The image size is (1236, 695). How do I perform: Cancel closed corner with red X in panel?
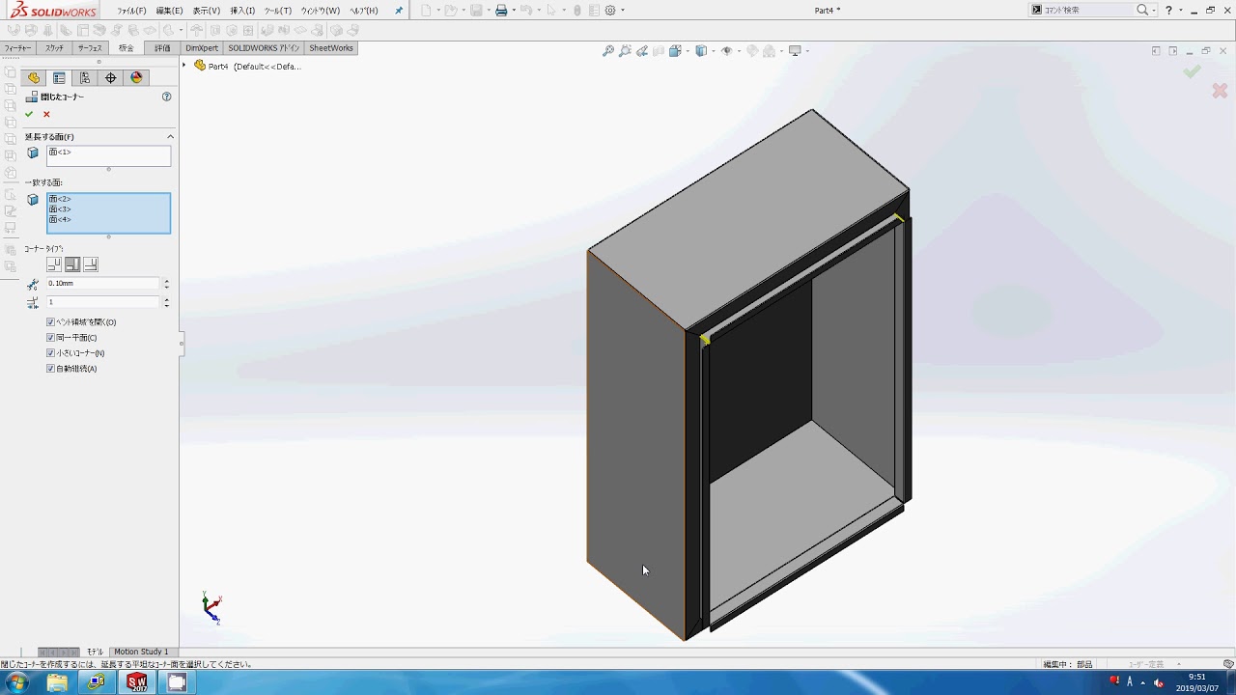point(46,114)
